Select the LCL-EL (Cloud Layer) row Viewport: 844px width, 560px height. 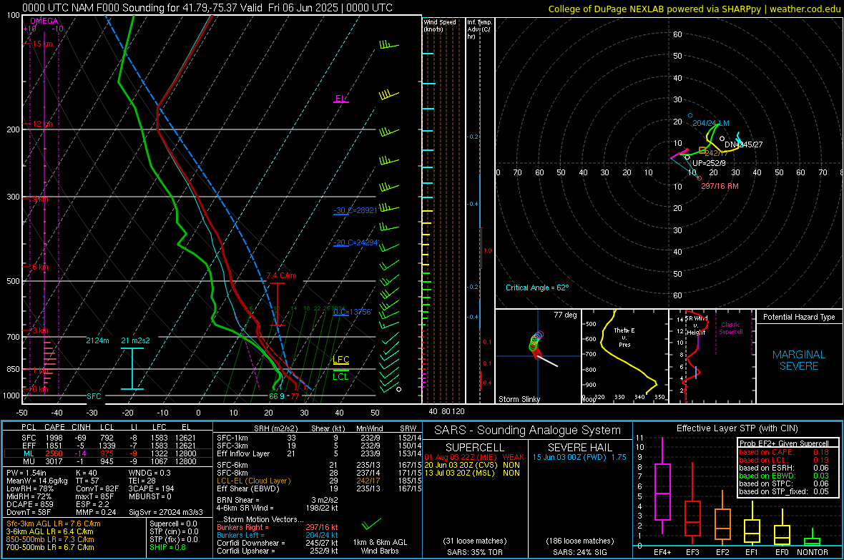click(319, 481)
